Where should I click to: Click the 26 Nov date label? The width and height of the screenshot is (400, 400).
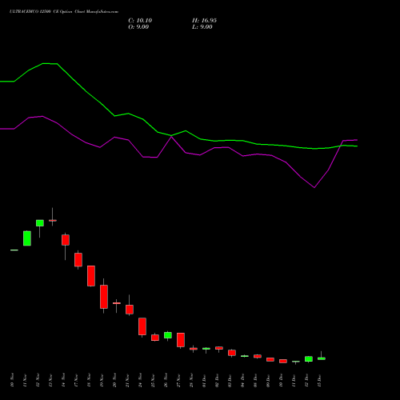coord(166,380)
